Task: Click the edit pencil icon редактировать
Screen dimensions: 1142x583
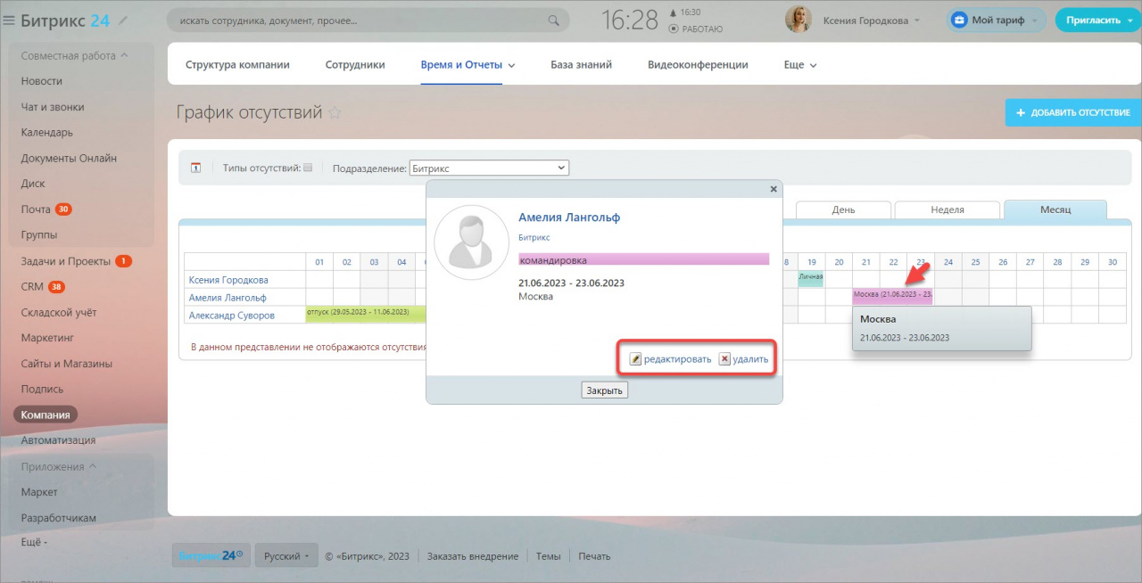Action: coord(635,358)
